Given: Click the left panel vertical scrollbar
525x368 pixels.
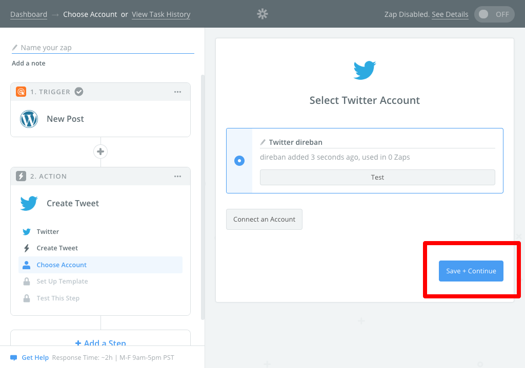Looking at the screenshot, I should pos(203,197).
